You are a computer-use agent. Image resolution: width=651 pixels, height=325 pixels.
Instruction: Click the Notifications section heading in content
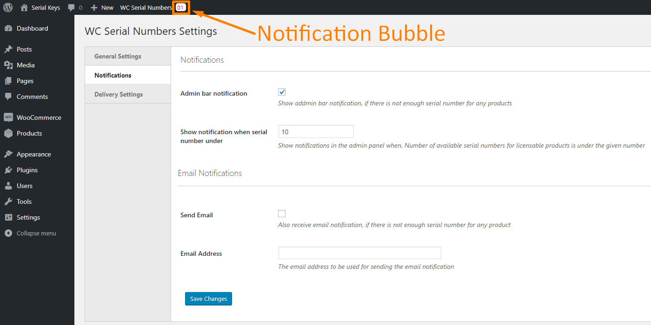click(202, 59)
